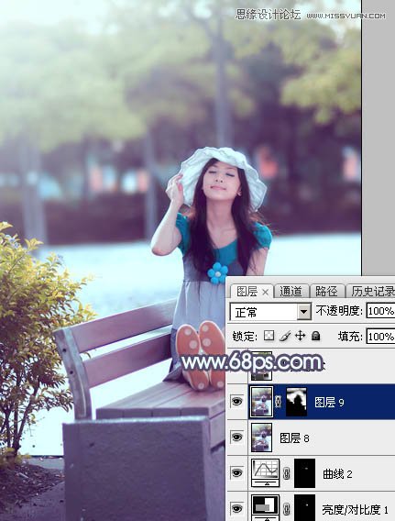Switch to the 路径 tab

[x=326, y=292]
